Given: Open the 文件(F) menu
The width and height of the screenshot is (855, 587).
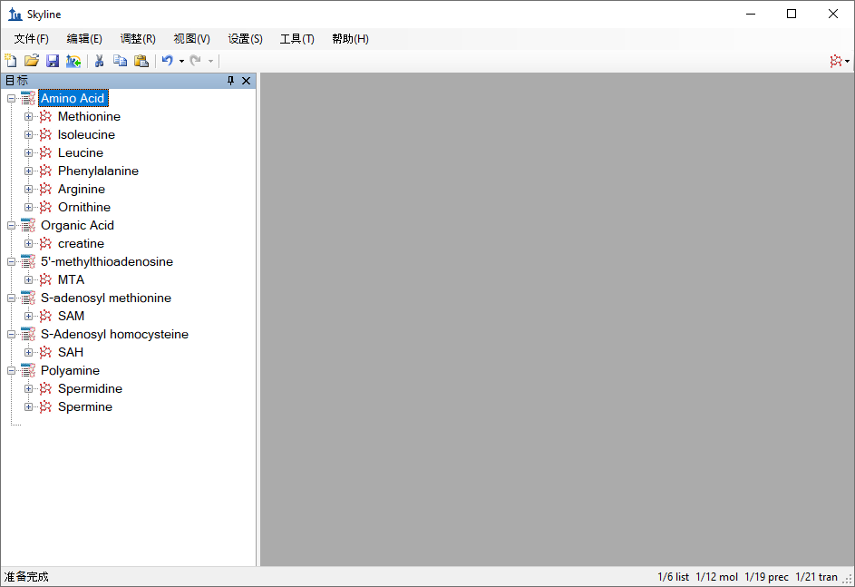Looking at the screenshot, I should pyautogui.click(x=31, y=39).
